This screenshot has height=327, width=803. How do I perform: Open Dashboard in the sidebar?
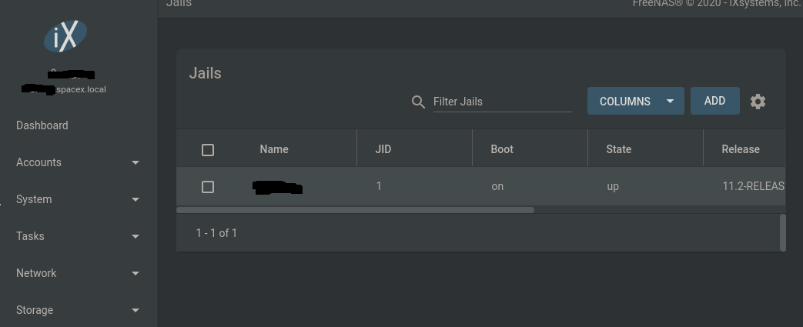click(x=42, y=125)
